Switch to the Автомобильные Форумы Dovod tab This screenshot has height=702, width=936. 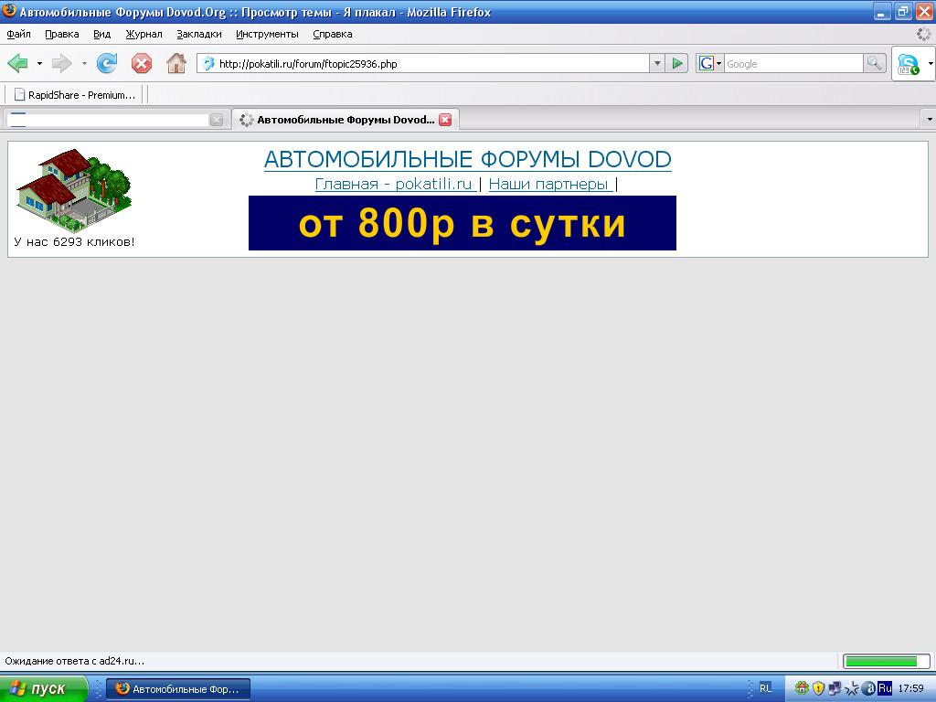coord(345,120)
